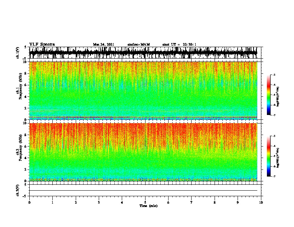Click the time axis tick label "9"
Screen dimensions: 294x227
point(238,203)
